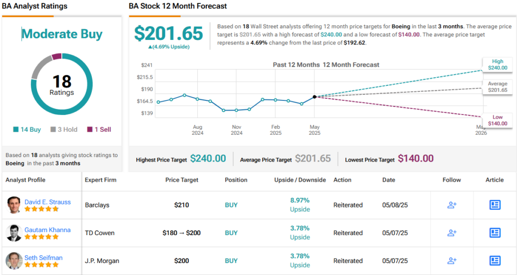Viewport: 517px width, 275px height.
Task: Click Seth Seifman profile photo
Action: point(14,261)
